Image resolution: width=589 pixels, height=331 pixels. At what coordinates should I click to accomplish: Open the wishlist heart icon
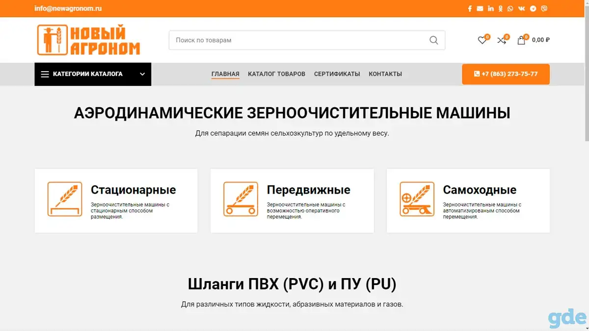[x=482, y=40]
